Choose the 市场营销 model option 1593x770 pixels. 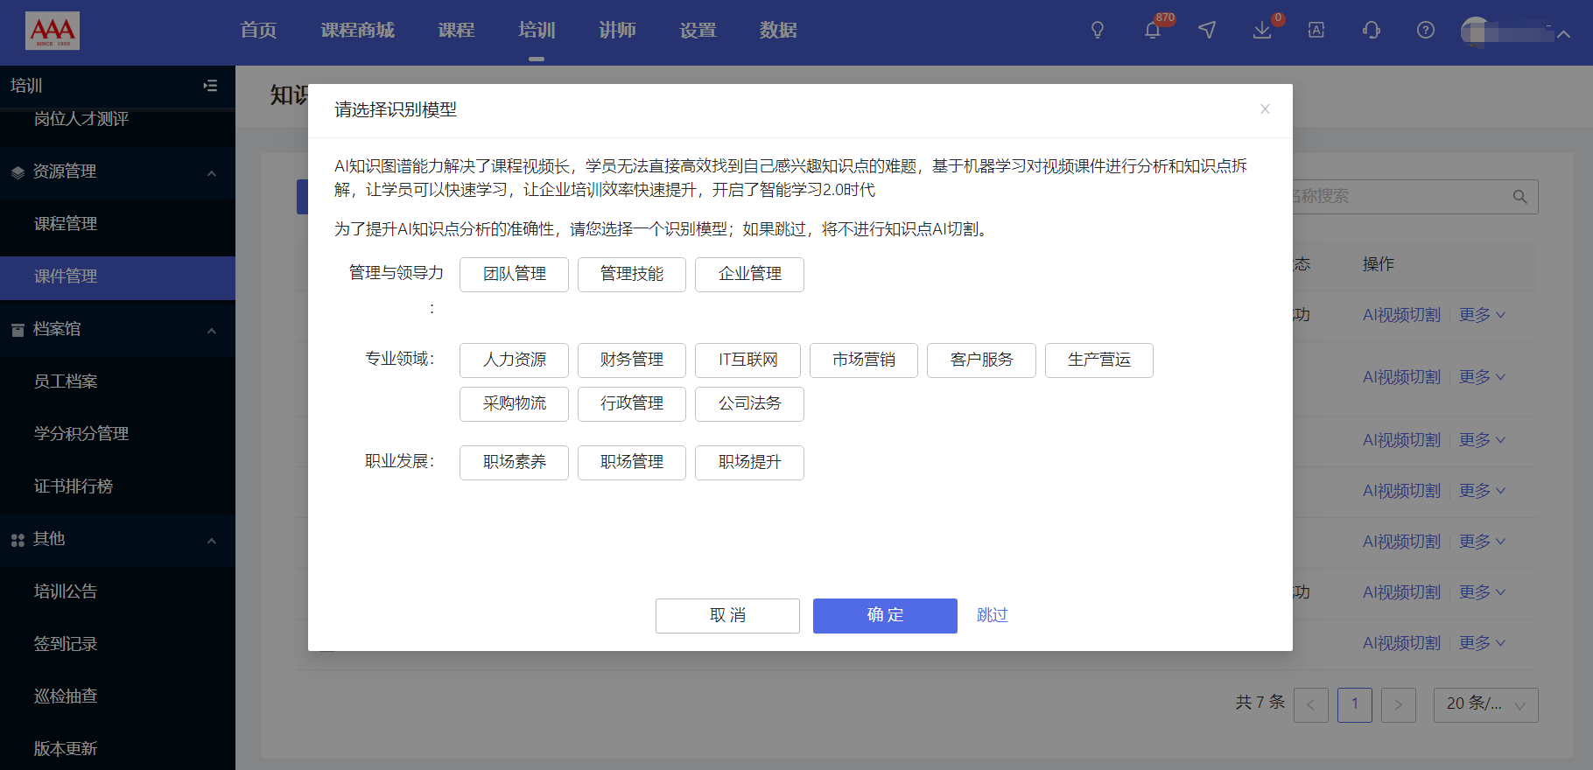(864, 360)
